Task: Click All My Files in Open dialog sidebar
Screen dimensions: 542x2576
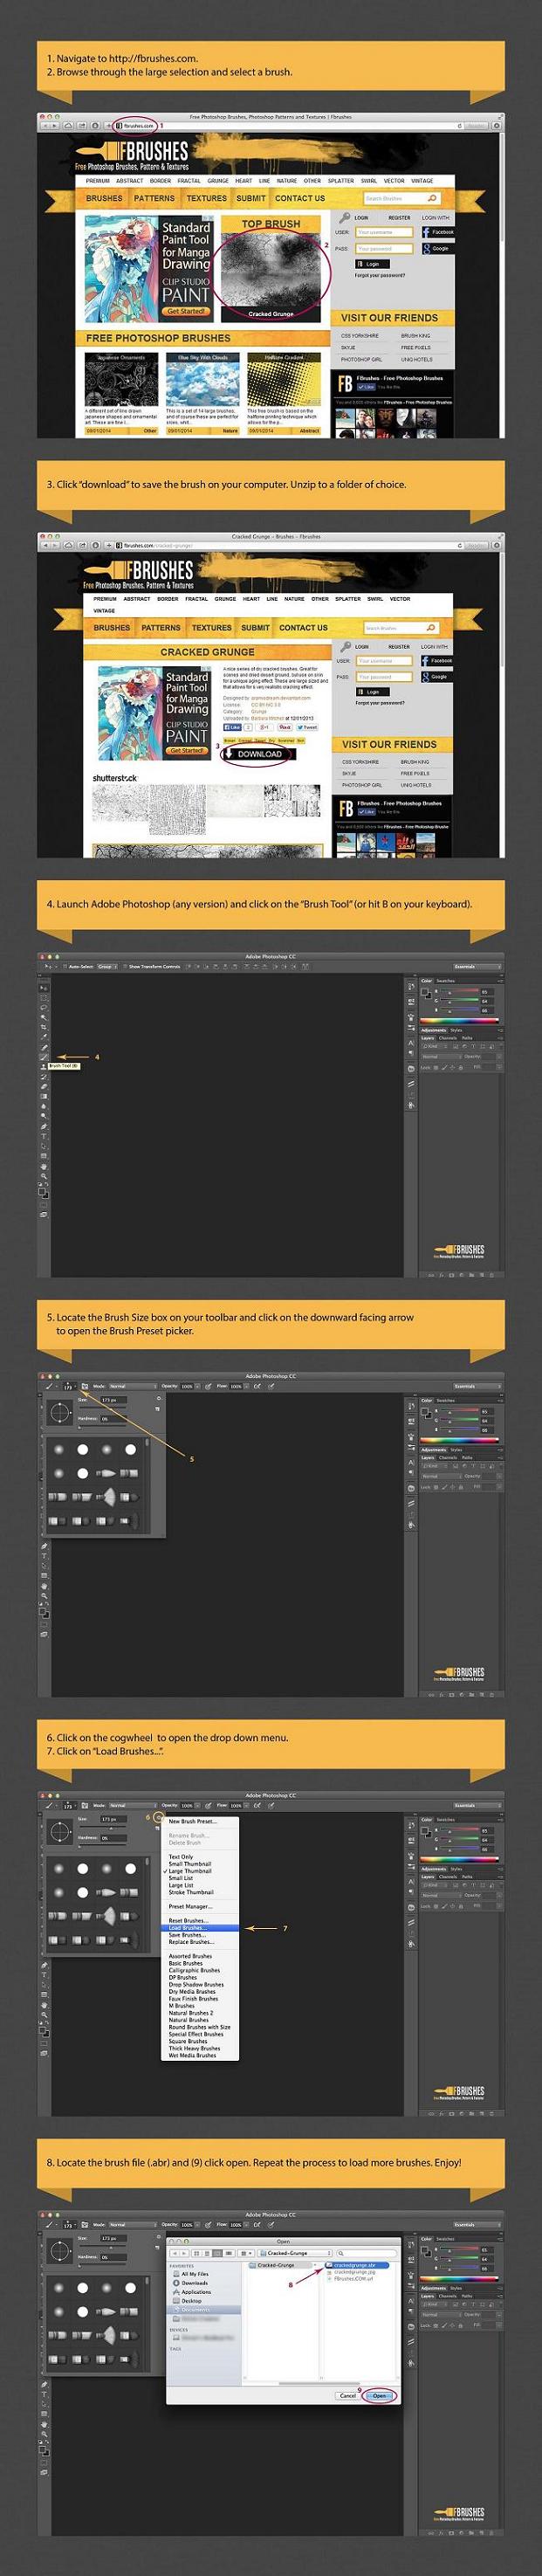Action: pos(190,2275)
